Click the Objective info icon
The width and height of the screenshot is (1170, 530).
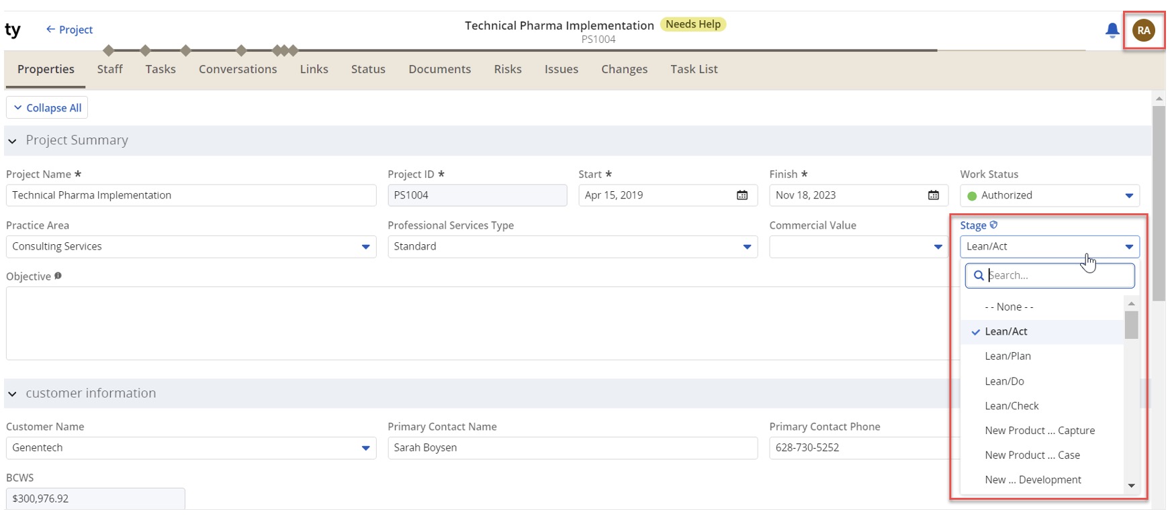(x=58, y=276)
